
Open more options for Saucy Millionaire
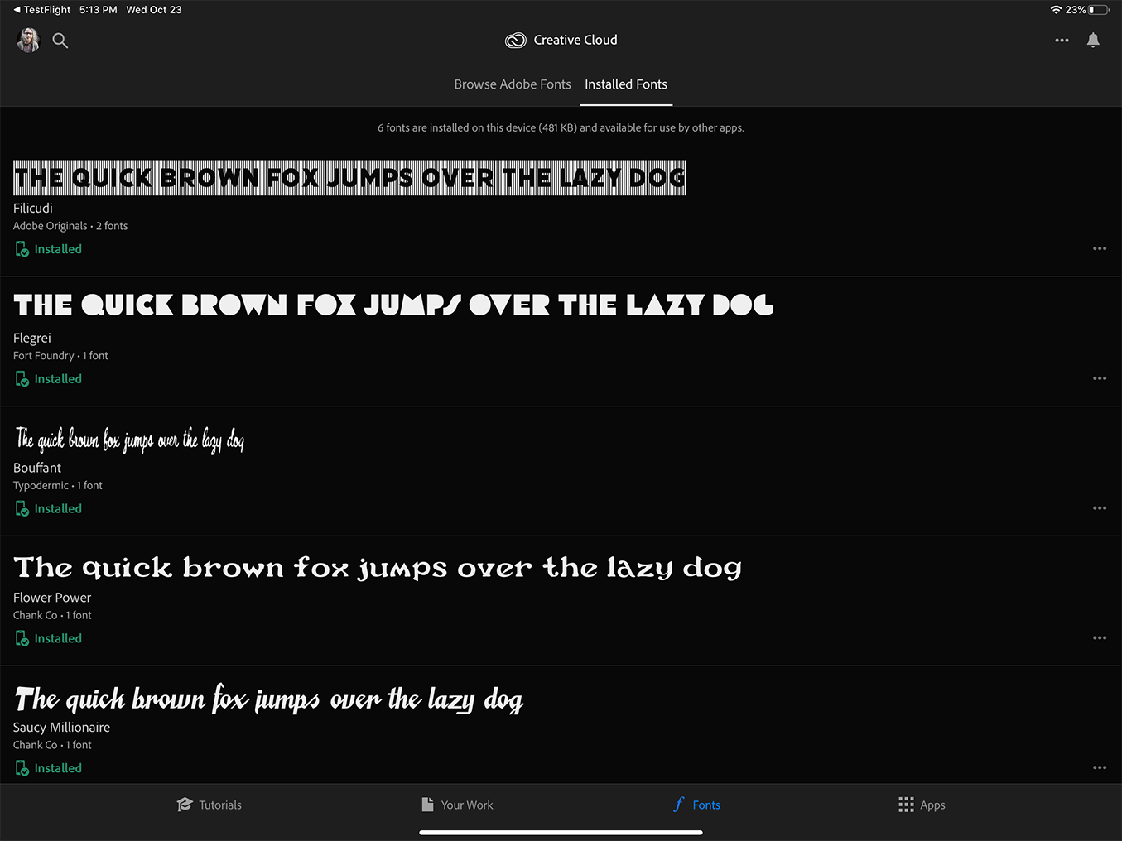coord(1100,768)
